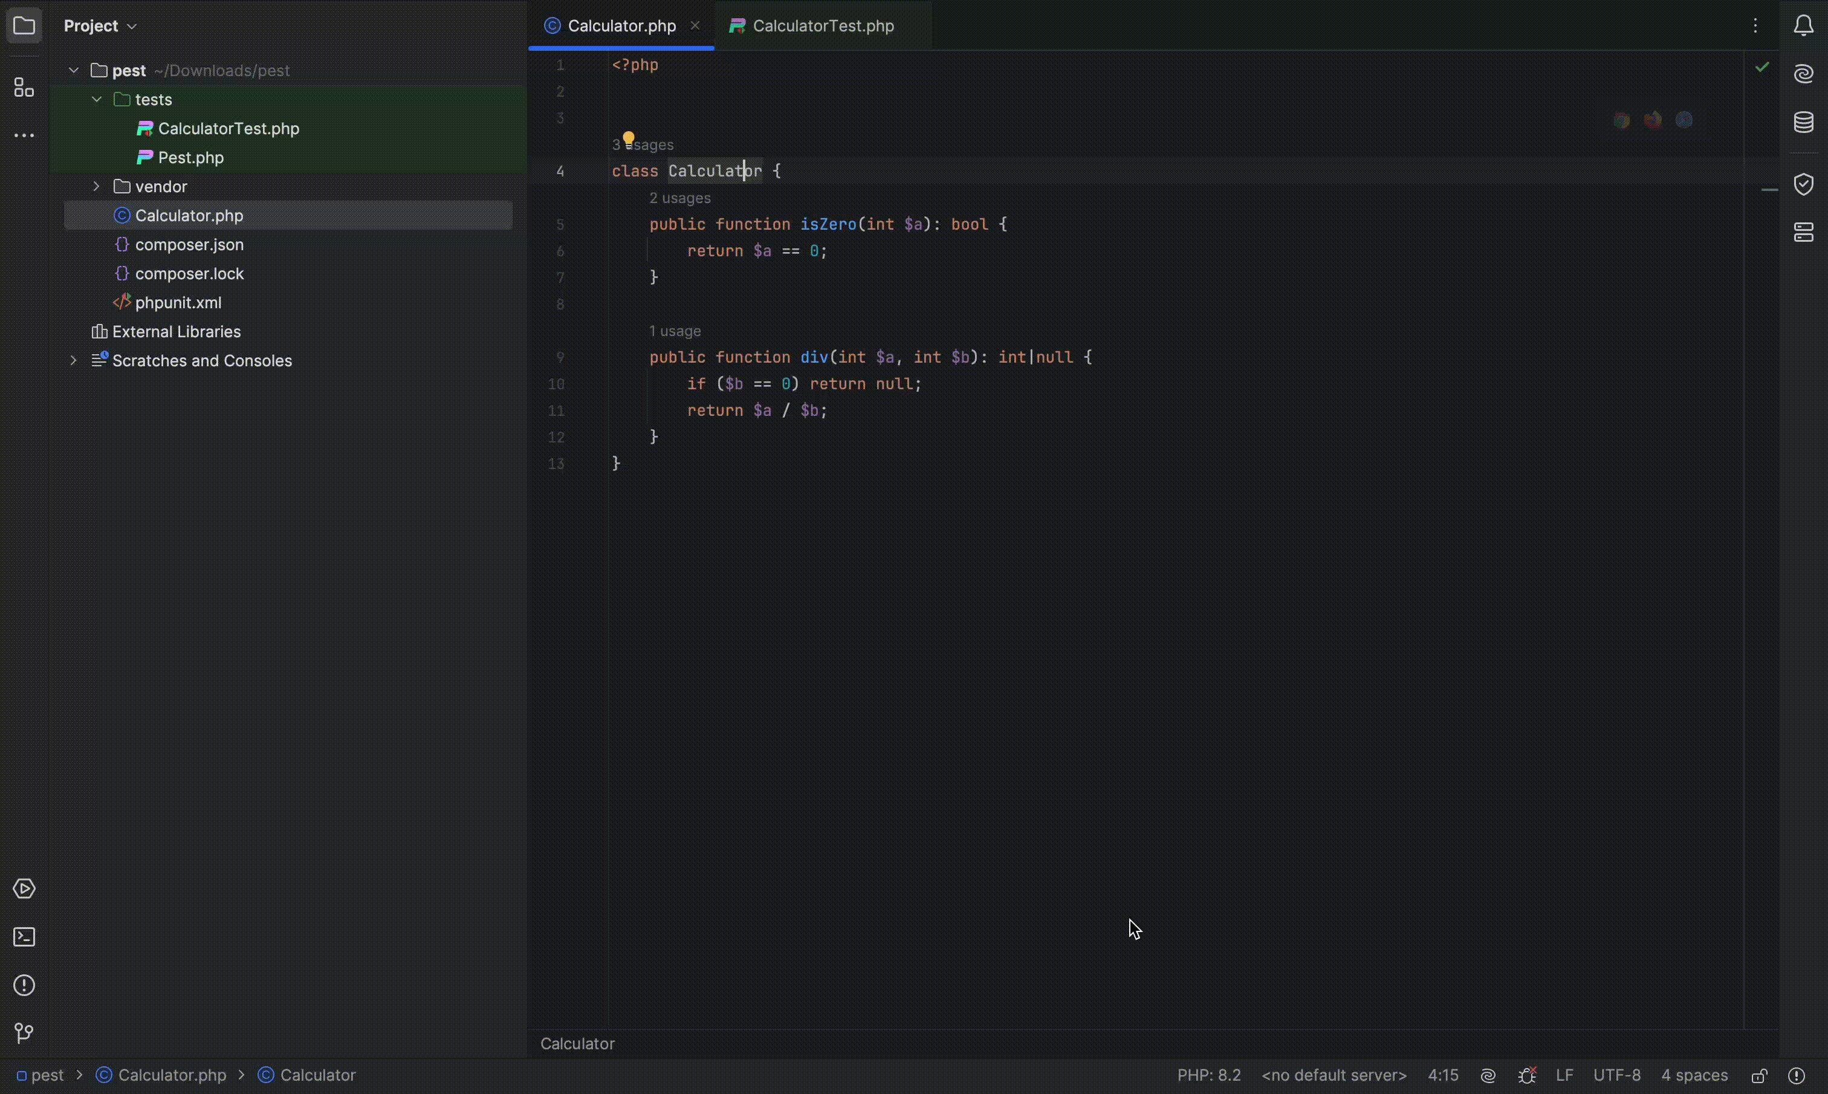Click the '<?php' opening tag on line 1
This screenshot has width=1828, height=1094.
pyautogui.click(x=635, y=66)
